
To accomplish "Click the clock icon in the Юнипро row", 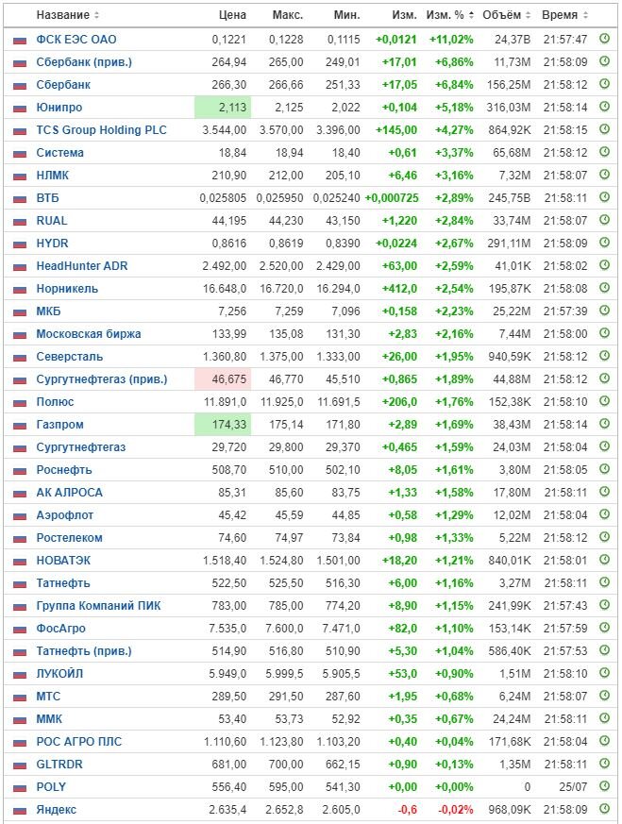I will (605, 106).
